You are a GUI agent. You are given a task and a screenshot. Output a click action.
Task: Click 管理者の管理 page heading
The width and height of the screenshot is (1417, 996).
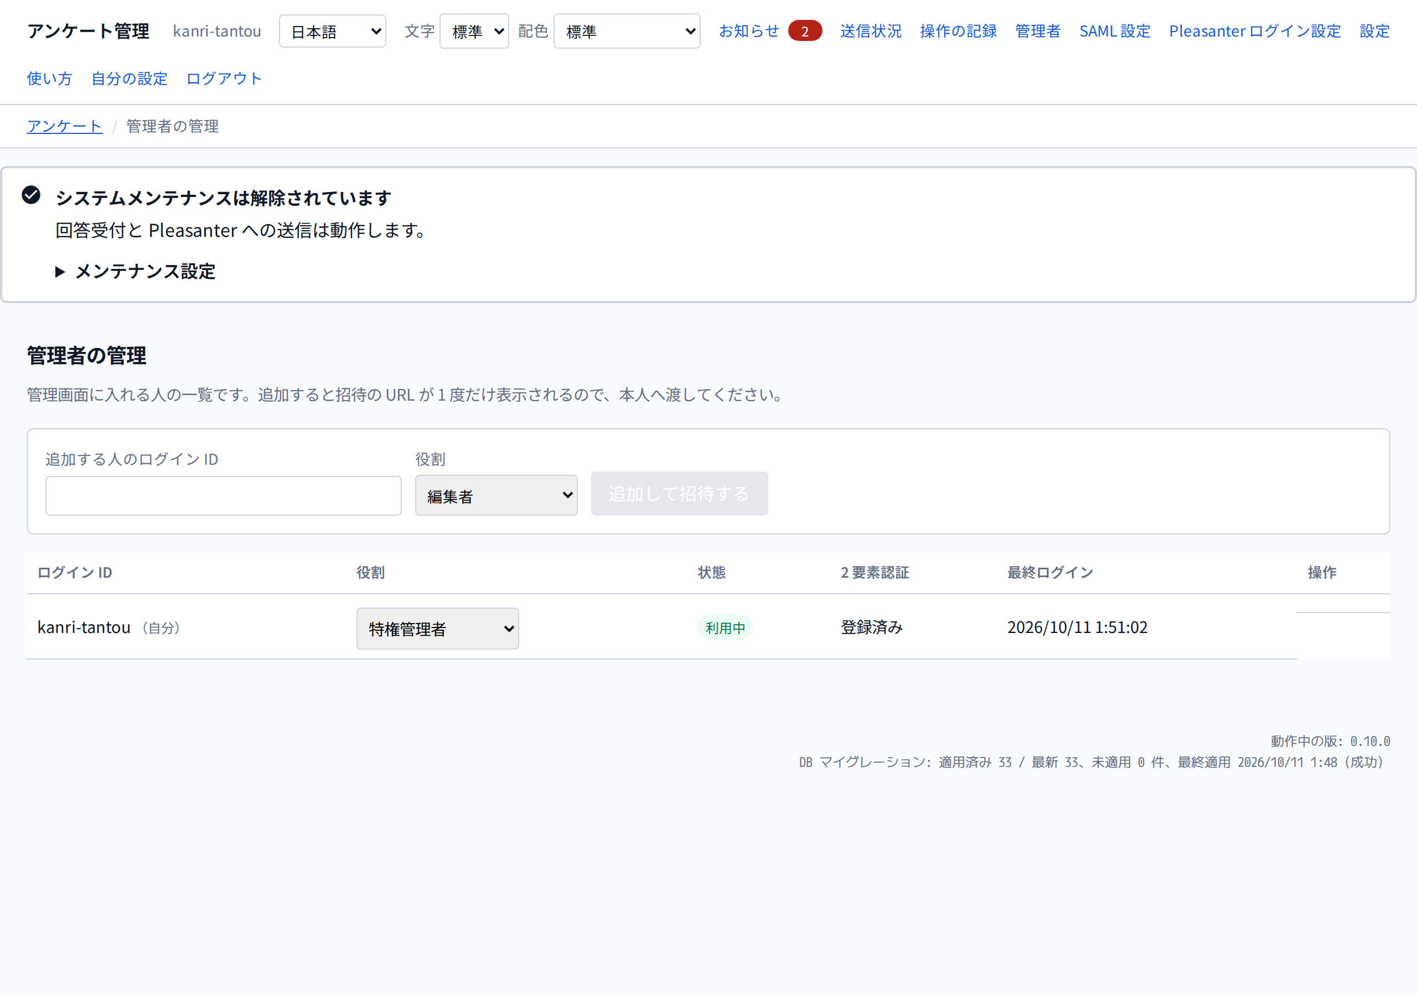coord(86,355)
